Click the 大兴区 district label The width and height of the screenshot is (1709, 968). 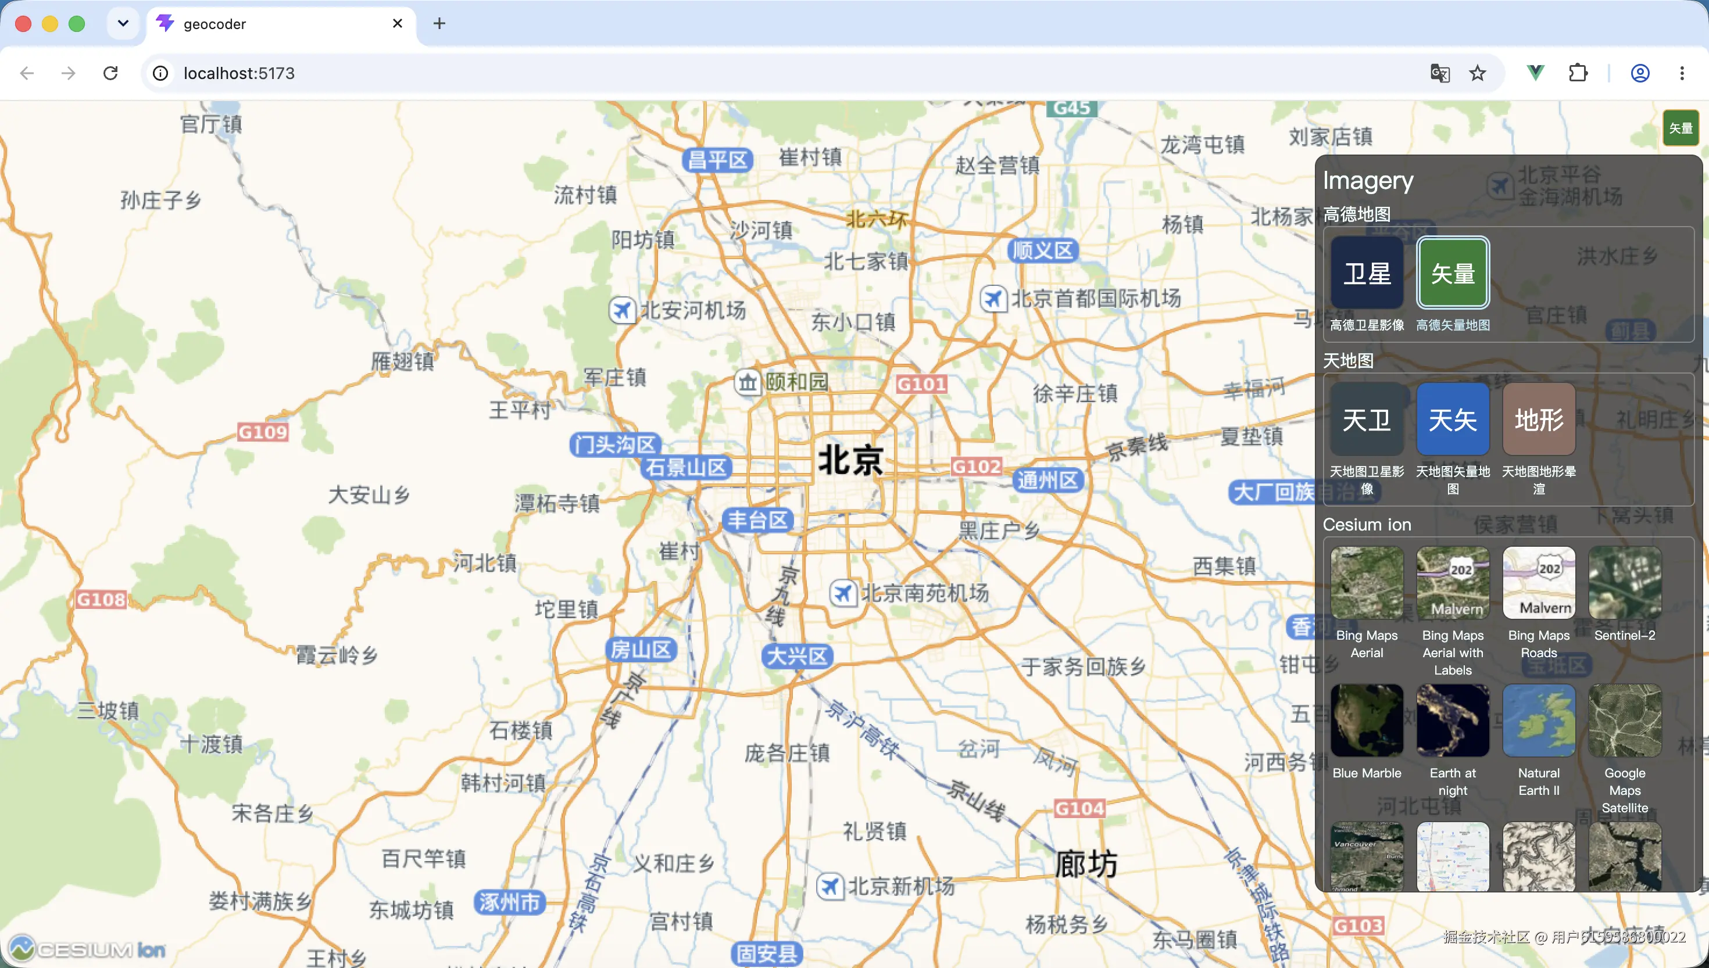(x=796, y=656)
